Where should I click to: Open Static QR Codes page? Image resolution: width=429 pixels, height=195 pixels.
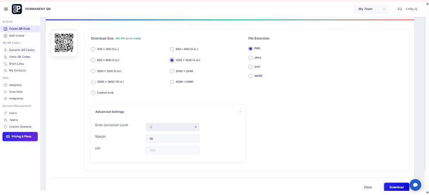point(20,57)
